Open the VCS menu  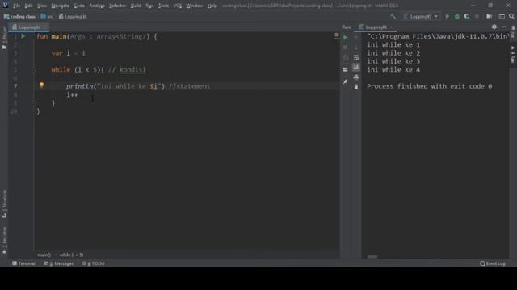coord(178,6)
